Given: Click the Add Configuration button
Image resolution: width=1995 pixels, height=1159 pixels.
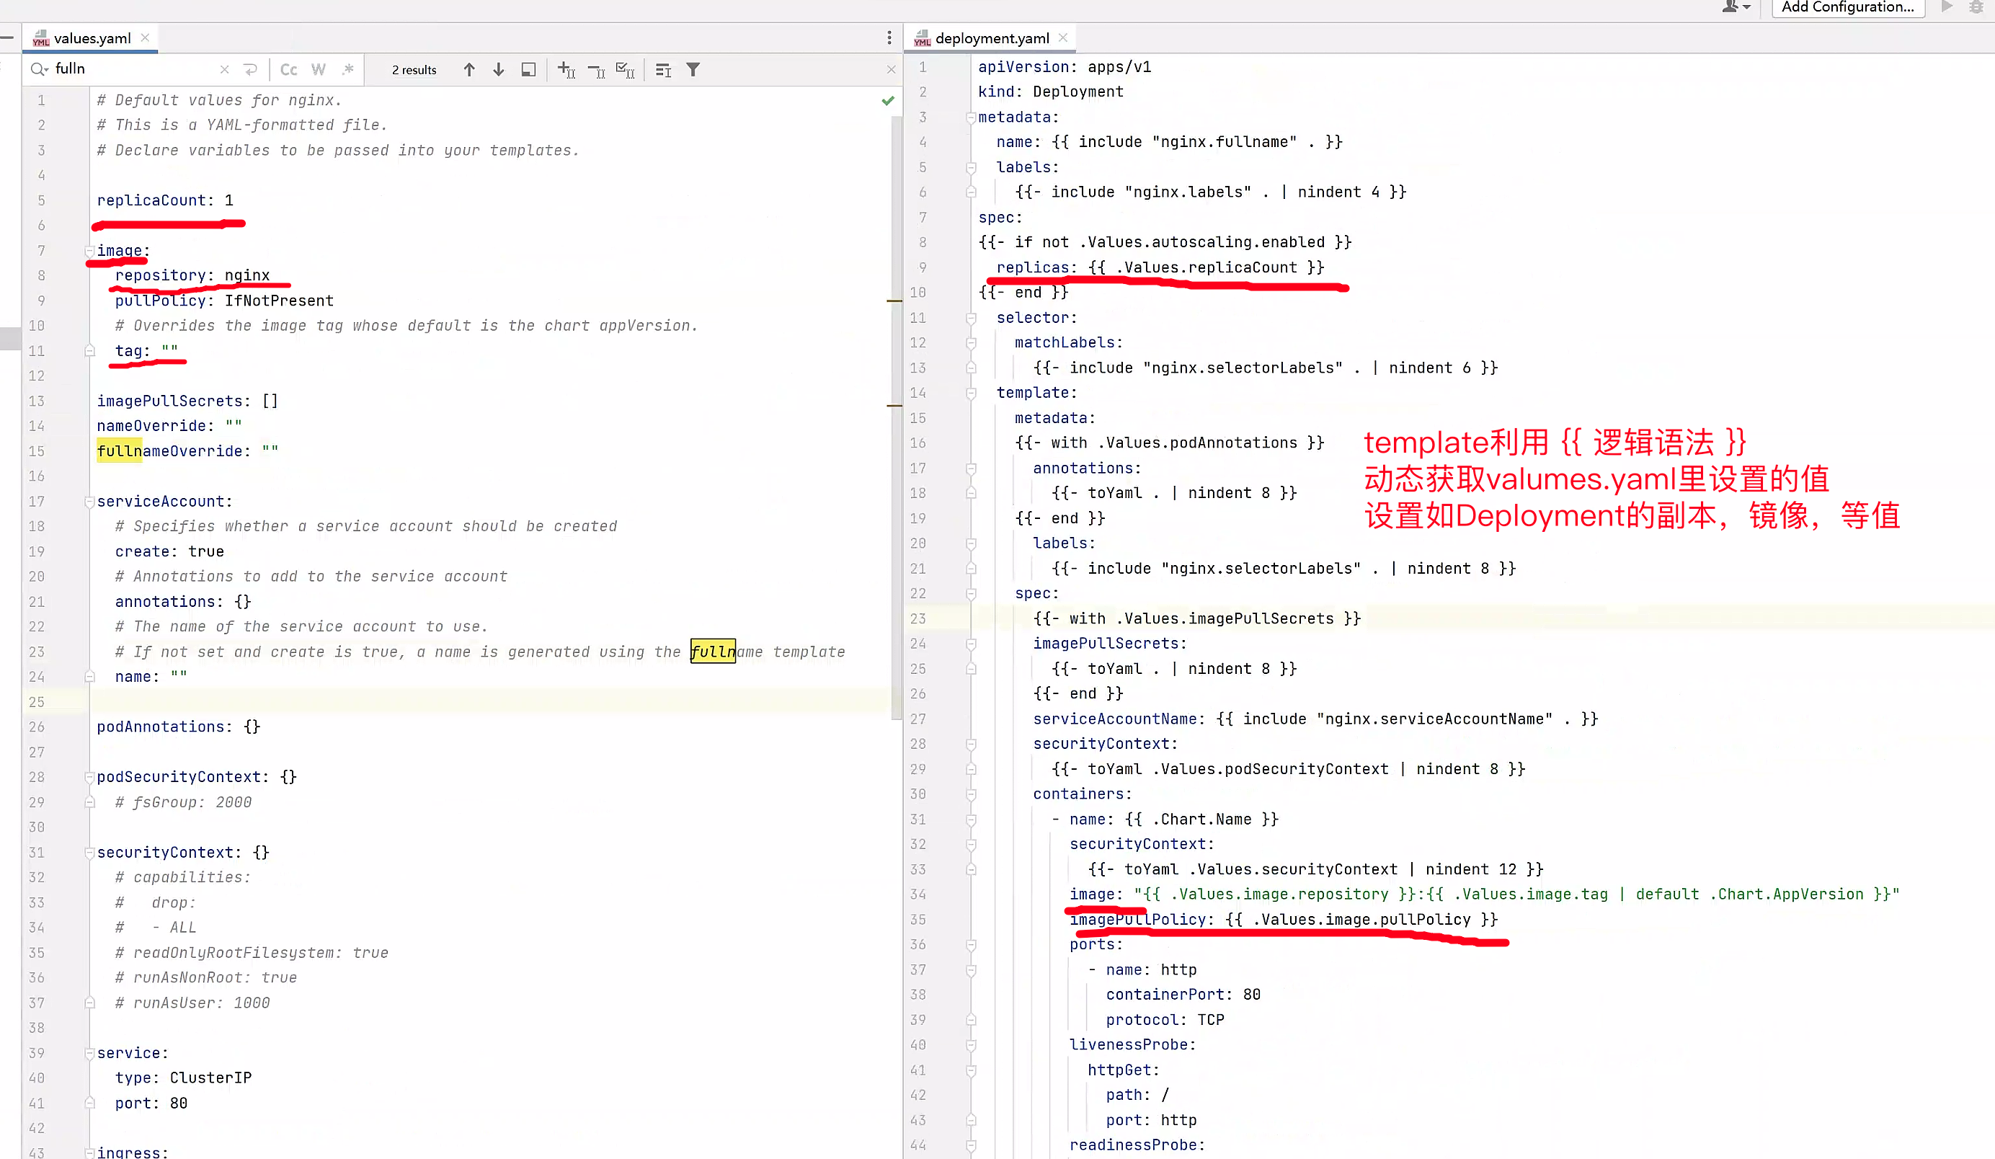Looking at the screenshot, I should pyautogui.click(x=1847, y=8).
